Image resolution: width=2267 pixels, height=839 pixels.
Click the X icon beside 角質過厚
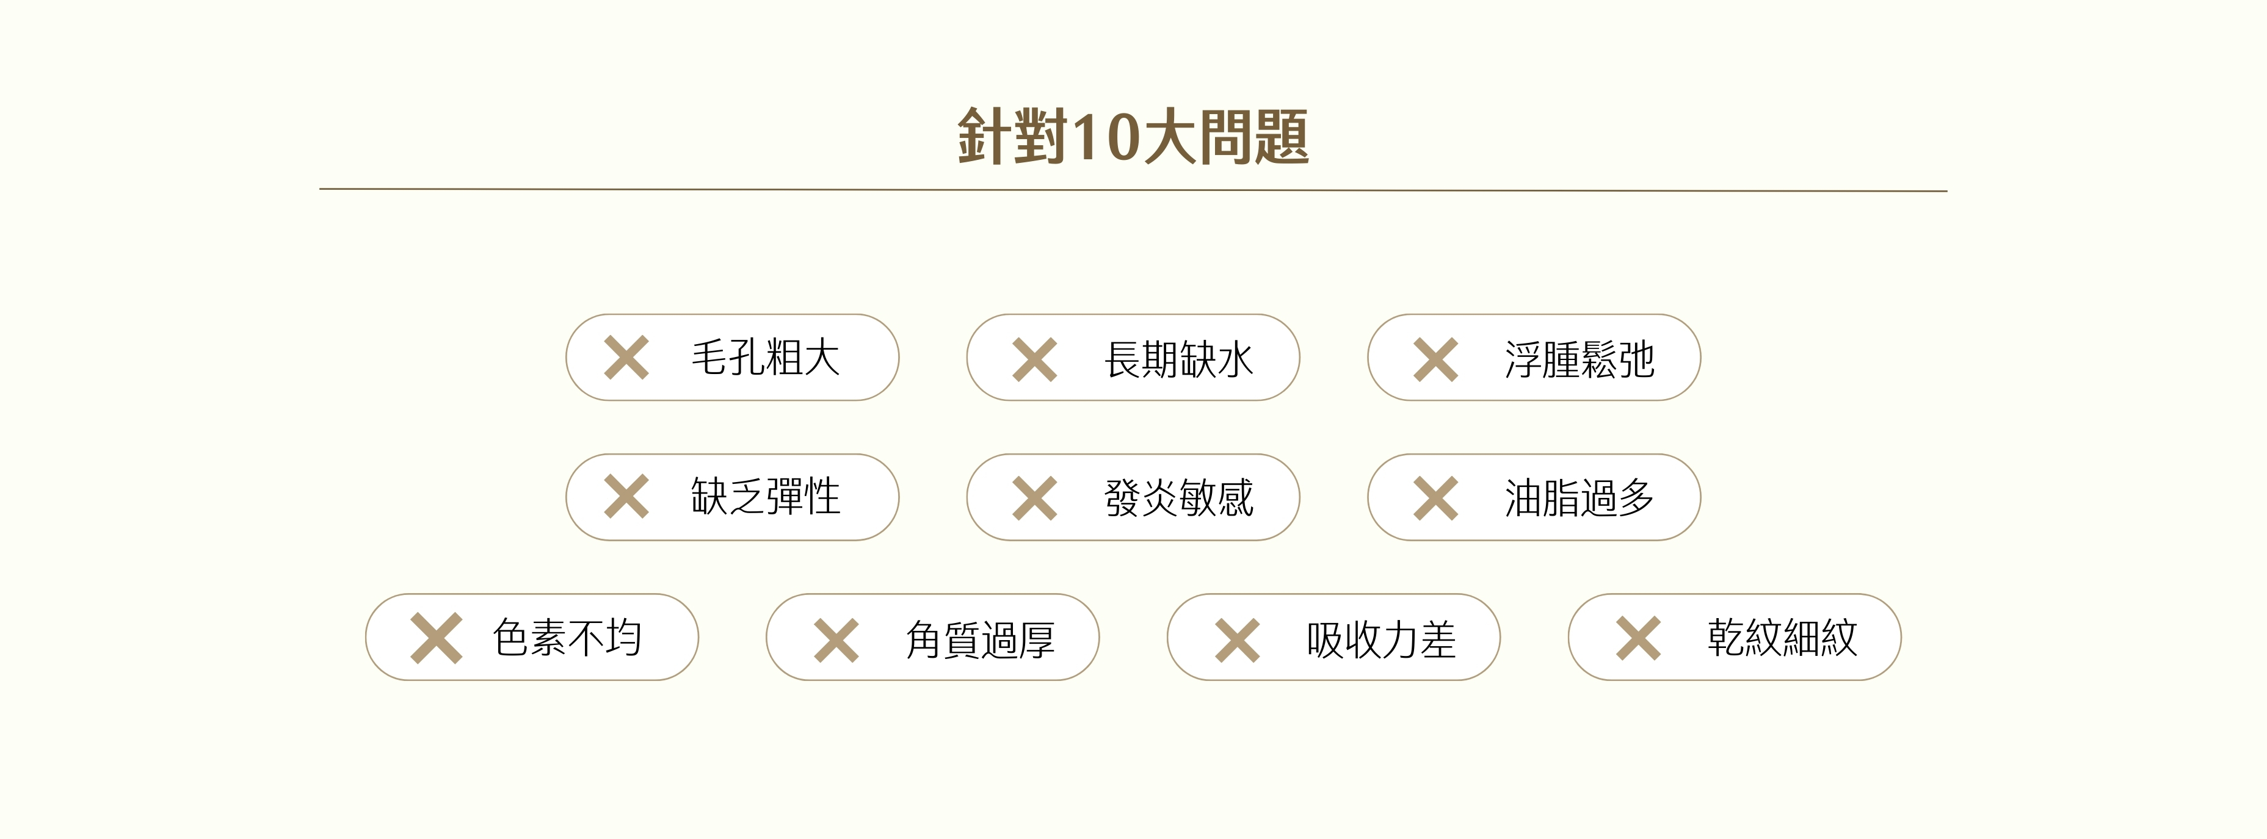835,639
